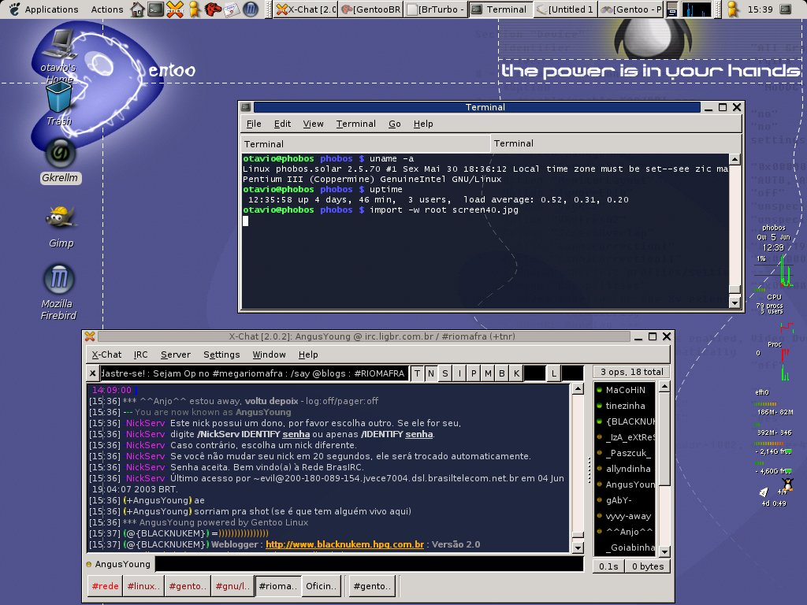Toggle channel mode N button
This screenshot has height=605, width=807.
pyautogui.click(x=431, y=373)
